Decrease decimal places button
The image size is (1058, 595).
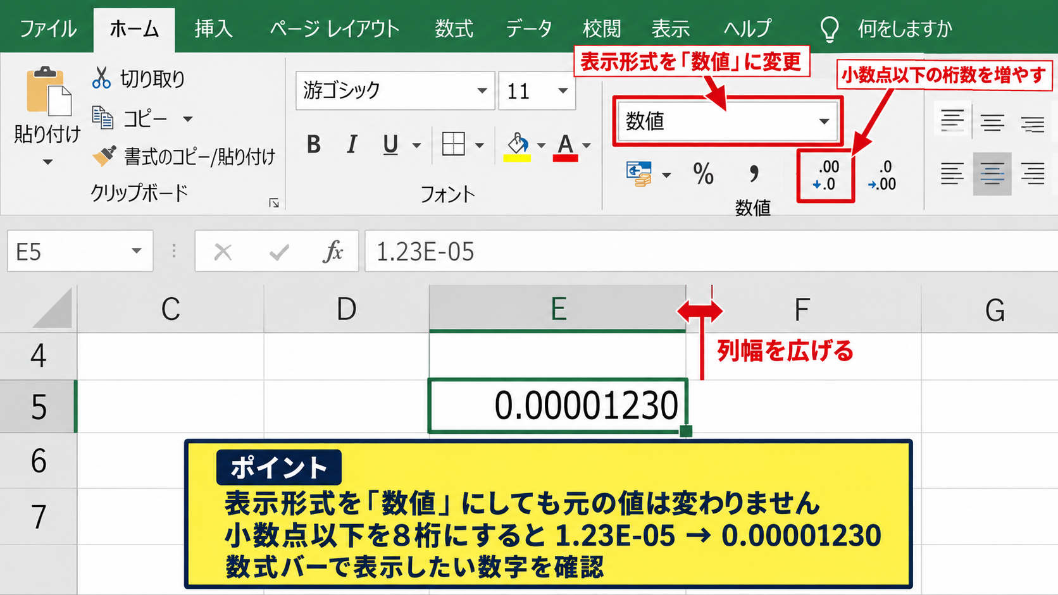(x=882, y=175)
